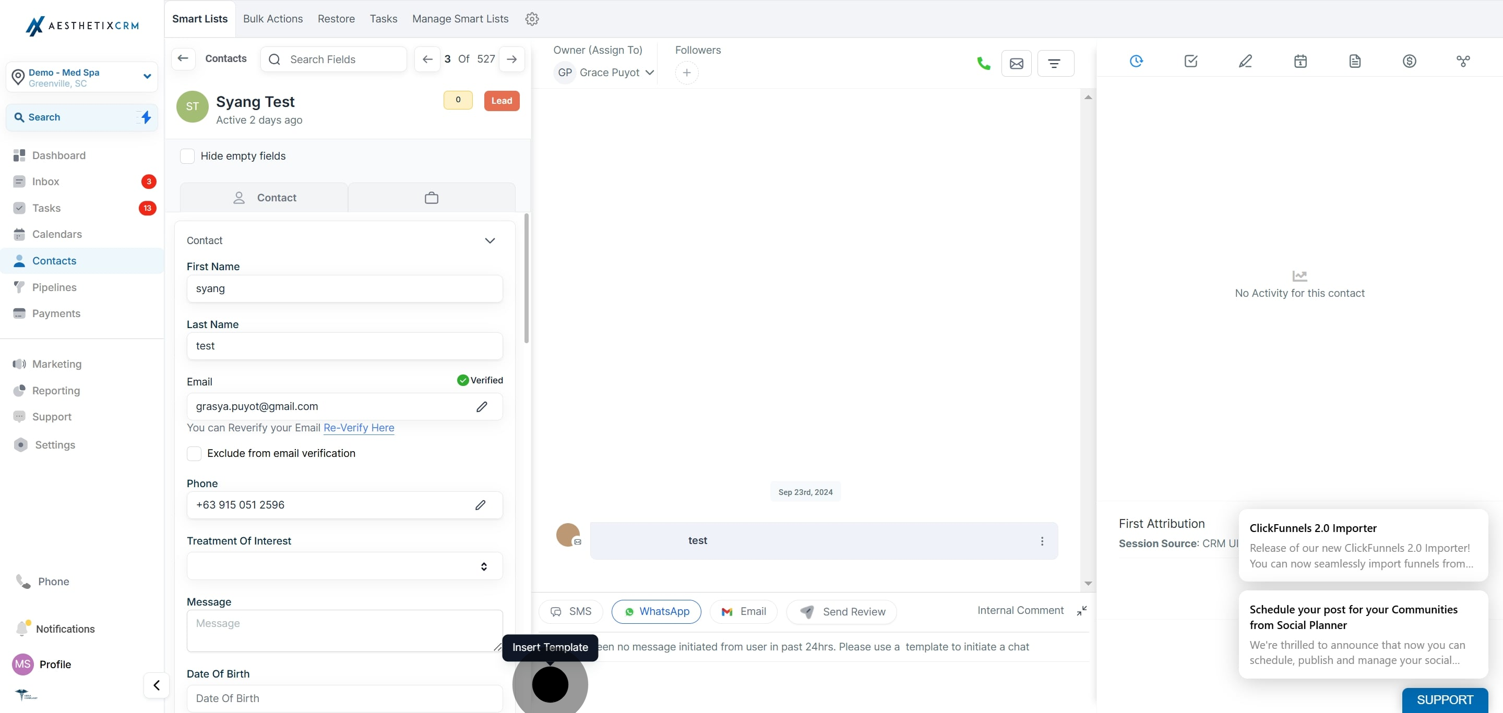
Task: Open the Grace Puyot owner dropdown
Action: click(603, 73)
